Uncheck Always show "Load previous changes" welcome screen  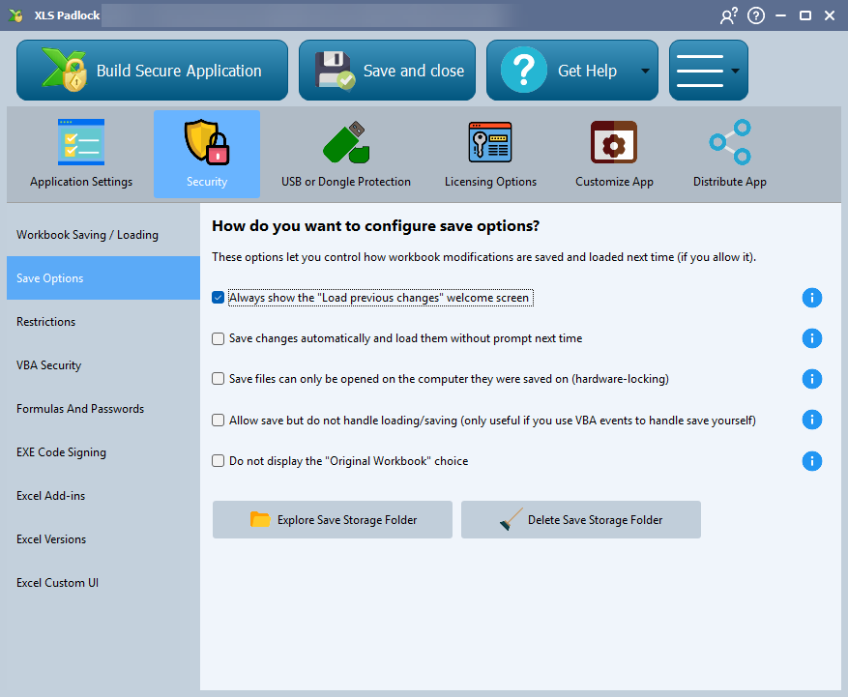pos(219,298)
